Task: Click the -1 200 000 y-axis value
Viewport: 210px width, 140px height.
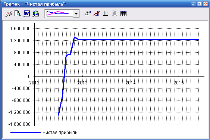Action: coord(19,112)
